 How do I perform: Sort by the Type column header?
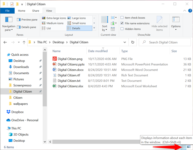[x=124, y=51]
